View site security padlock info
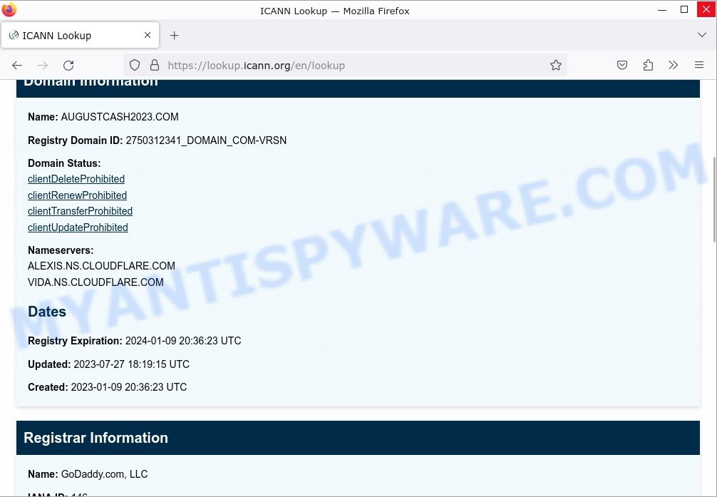Viewport: 717px width, 497px height. tap(155, 65)
